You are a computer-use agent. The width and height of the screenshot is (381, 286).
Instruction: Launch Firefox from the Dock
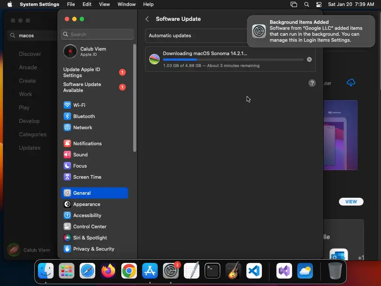pos(108,271)
